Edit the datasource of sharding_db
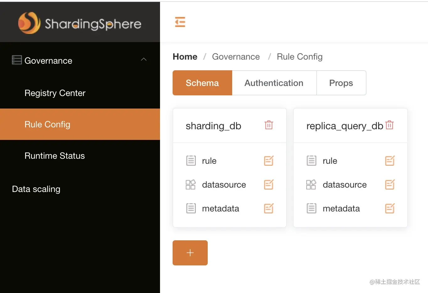 (x=269, y=184)
